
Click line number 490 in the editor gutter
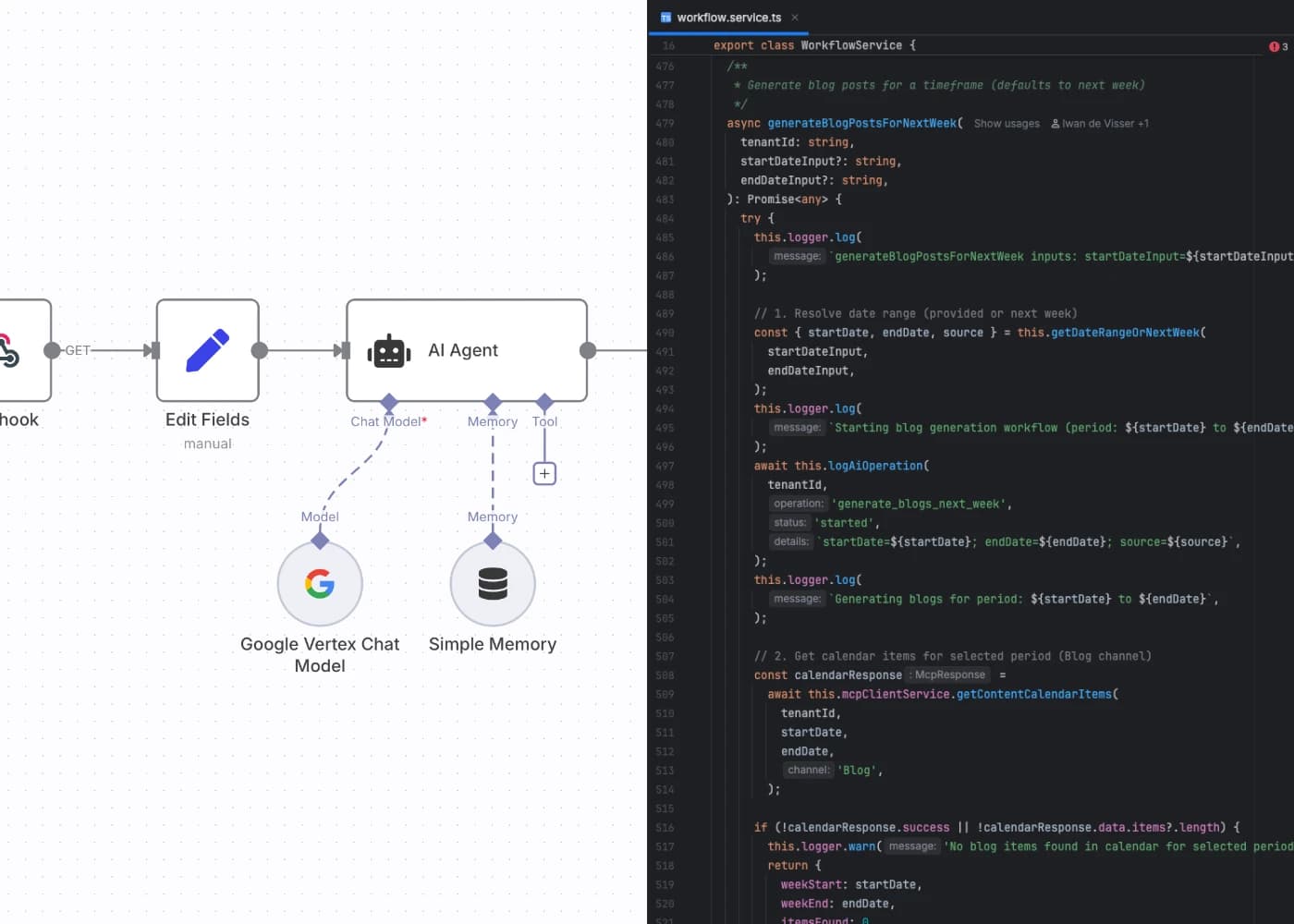click(x=665, y=332)
